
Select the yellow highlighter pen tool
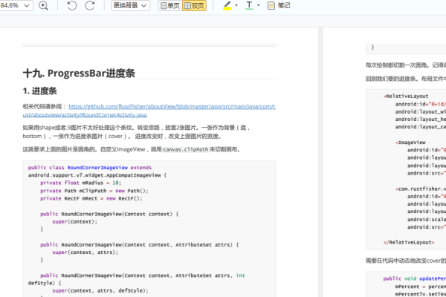click(x=227, y=5)
